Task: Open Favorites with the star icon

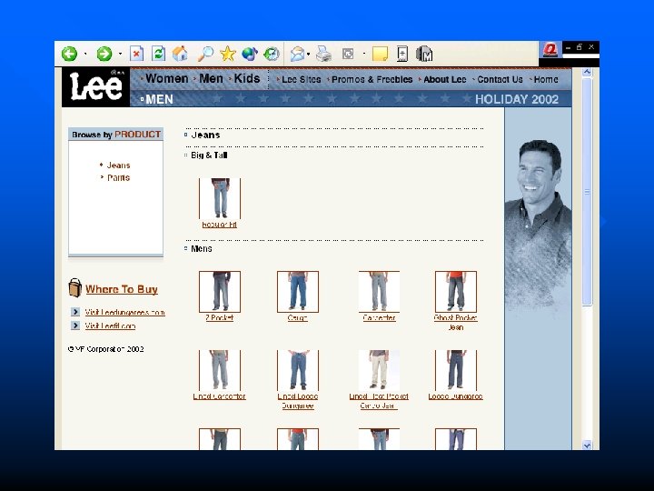Action: 228,54
